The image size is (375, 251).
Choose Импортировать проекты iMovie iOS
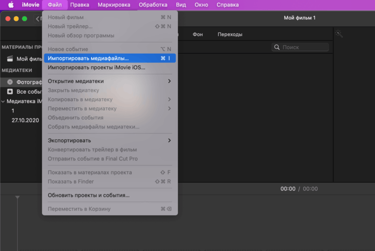[x=96, y=67]
